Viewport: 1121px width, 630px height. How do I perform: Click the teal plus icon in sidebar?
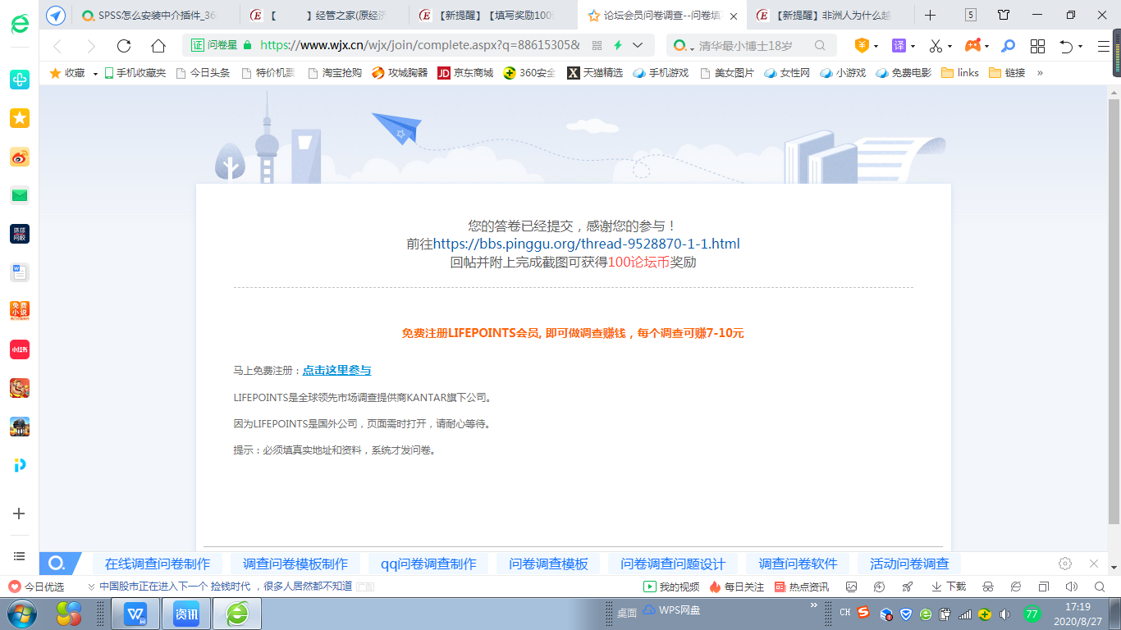click(20, 80)
